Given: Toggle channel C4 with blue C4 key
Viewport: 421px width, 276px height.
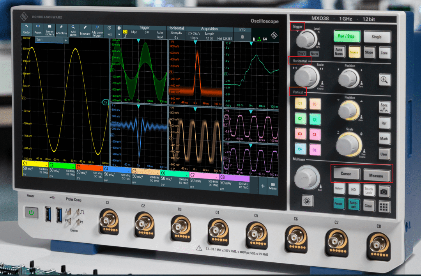Looking at the screenshot, I should pyautogui.click(x=300, y=149).
